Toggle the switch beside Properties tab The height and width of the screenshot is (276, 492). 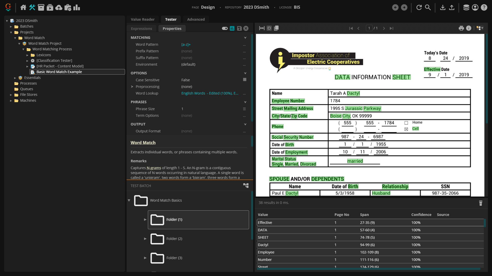pyautogui.click(x=225, y=28)
